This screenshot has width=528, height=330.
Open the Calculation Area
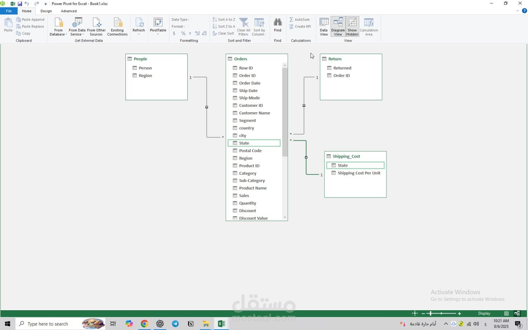tap(369, 27)
